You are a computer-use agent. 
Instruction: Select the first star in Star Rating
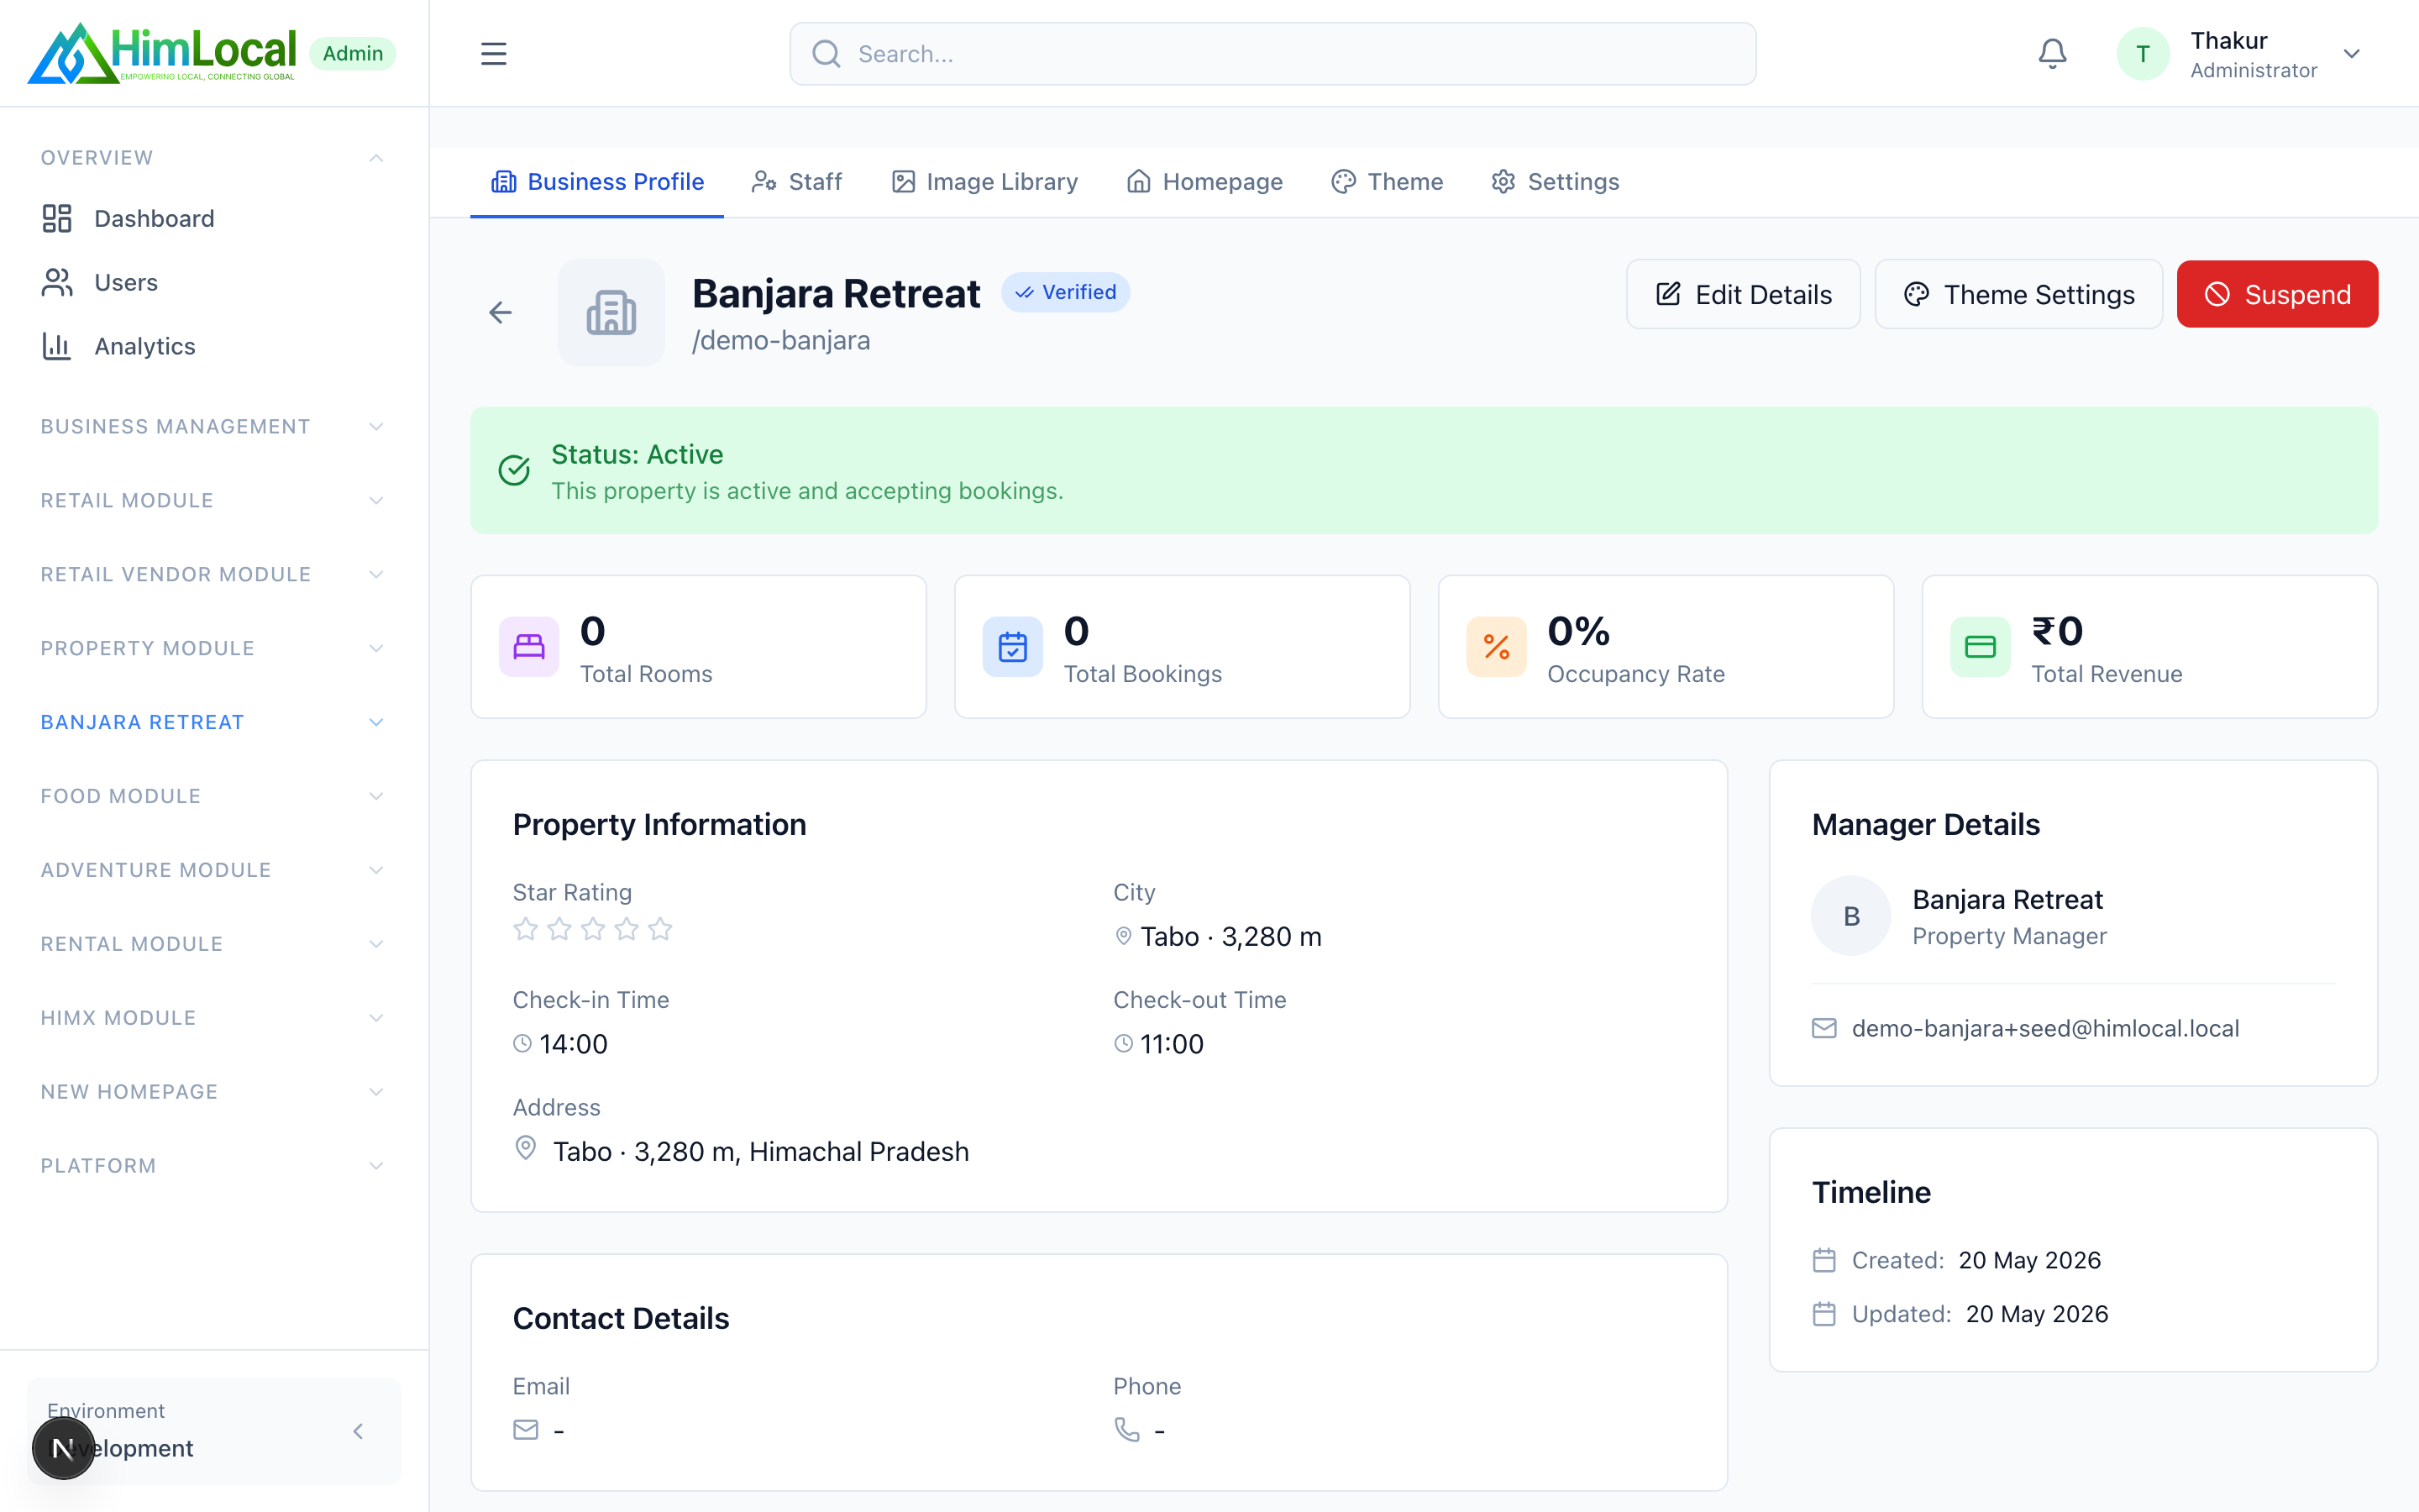tap(526, 929)
